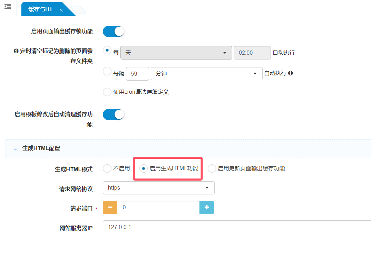Decrease the request port with minus button
Screen dimensions: 371x256
tap(110, 207)
